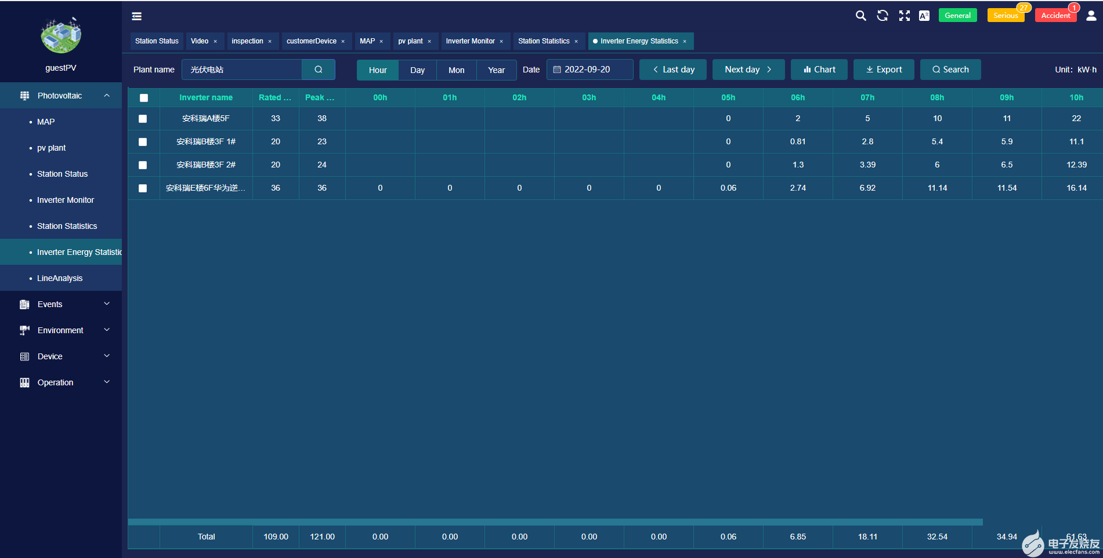Click the Plant name input field
The height and width of the screenshot is (558, 1103).
click(x=242, y=70)
